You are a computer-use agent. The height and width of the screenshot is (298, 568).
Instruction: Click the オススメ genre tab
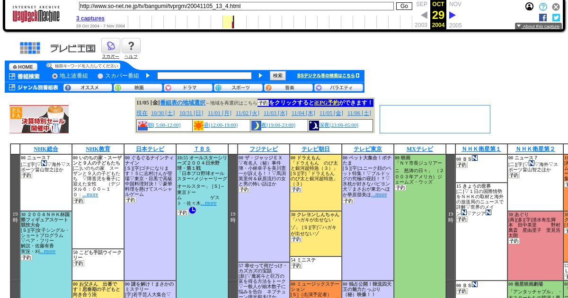tap(88, 88)
